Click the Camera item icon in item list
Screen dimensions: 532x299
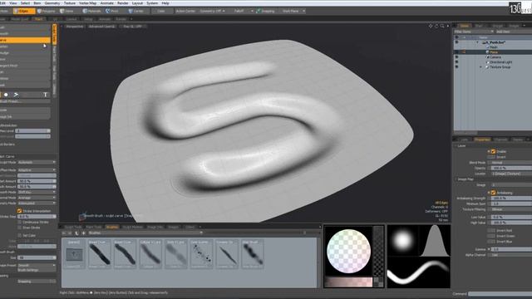click(x=488, y=57)
